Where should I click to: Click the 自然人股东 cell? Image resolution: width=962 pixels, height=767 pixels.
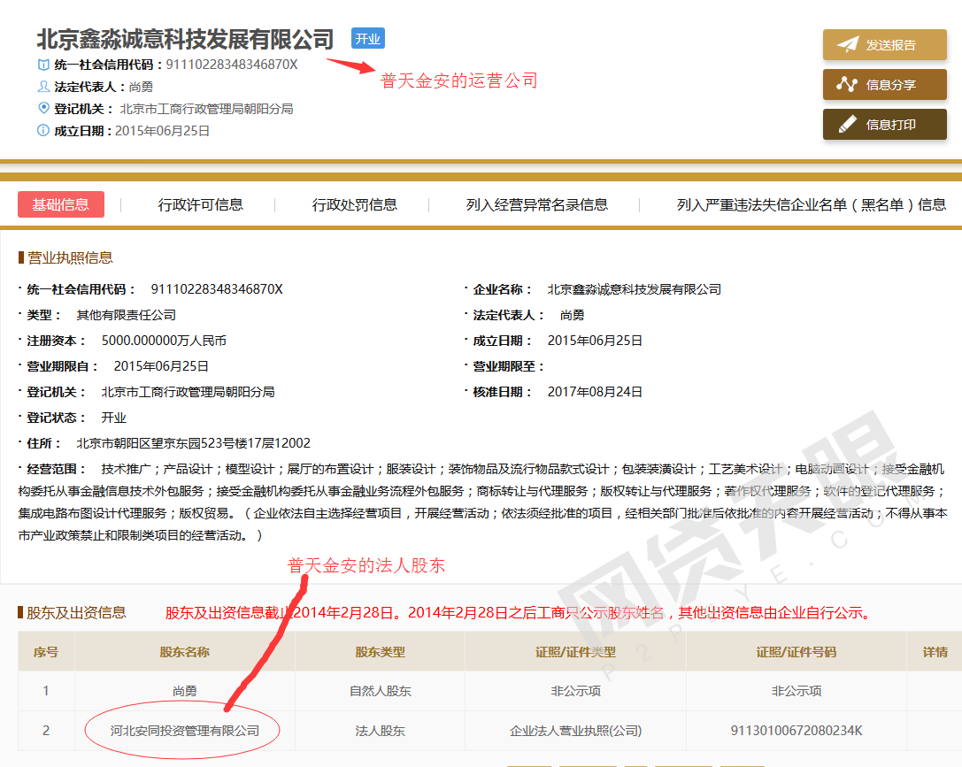click(381, 691)
